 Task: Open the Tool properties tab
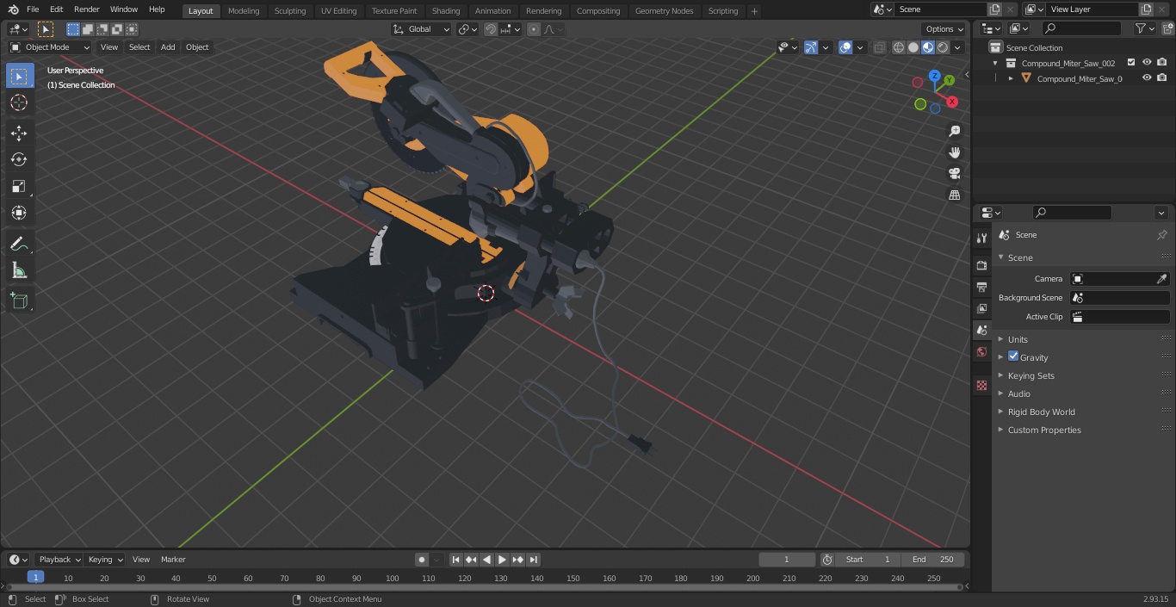click(x=981, y=238)
